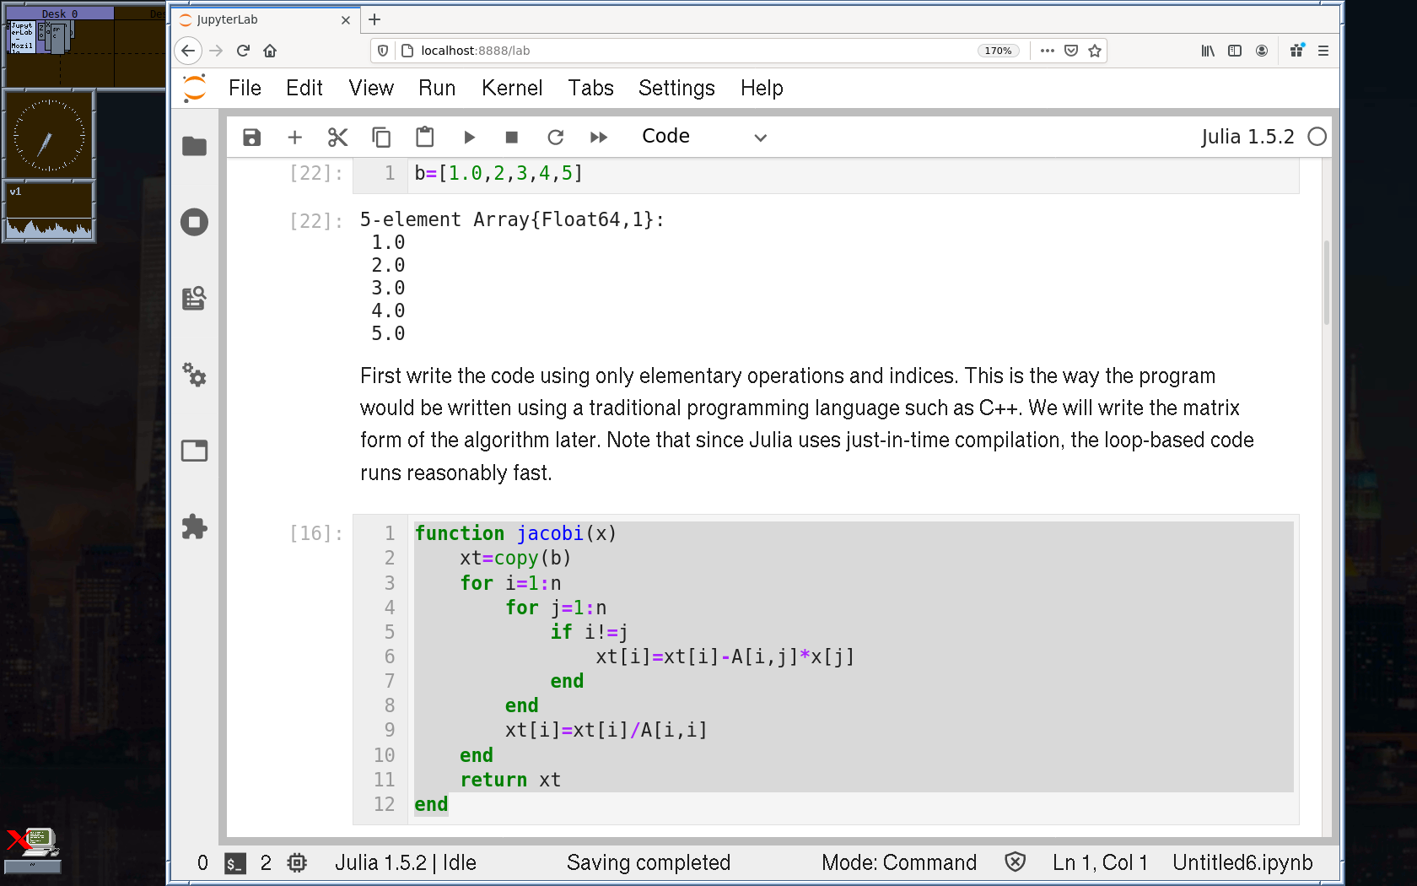Switch kernel via Julia 1.5.2 button
The width and height of the screenshot is (1417, 886).
pos(1247,137)
